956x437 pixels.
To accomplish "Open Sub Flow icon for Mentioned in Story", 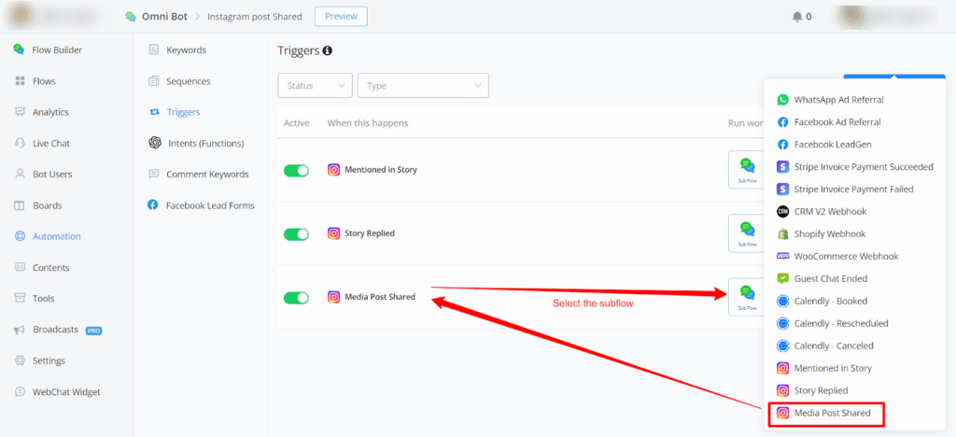I will 747,169.
